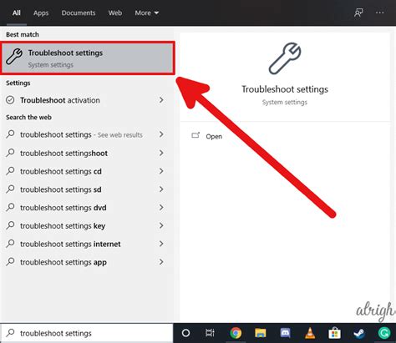Click the feedback icon in header
This screenshot has width=396, height=343.
click(358, 13)
